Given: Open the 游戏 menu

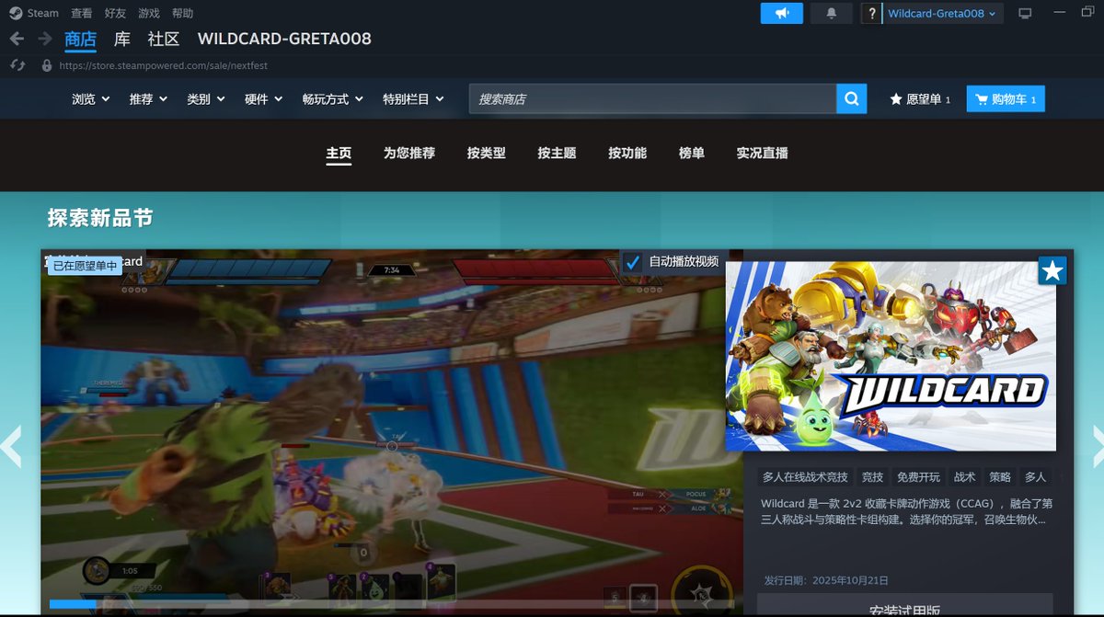Looking at the screenshot, I should (x=149, y=13).
